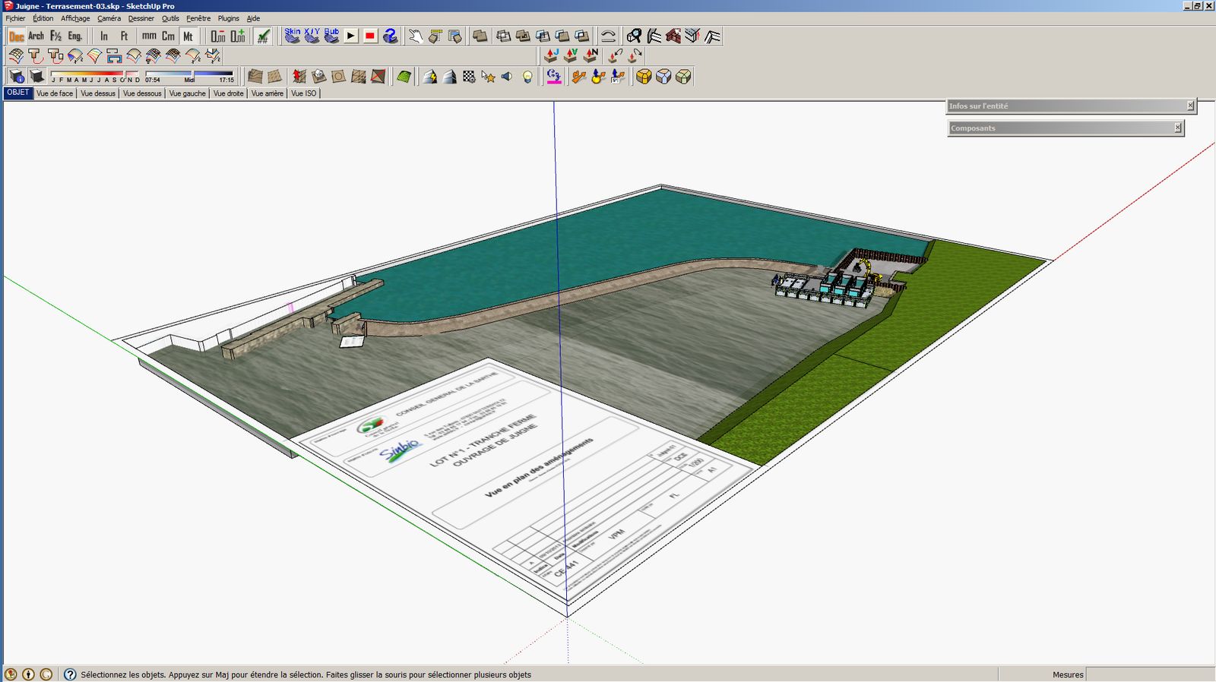The width and height of the screenshot is (1216, 682).
Task: Select Sandbox Stamp tool
Action: (319, 76)
